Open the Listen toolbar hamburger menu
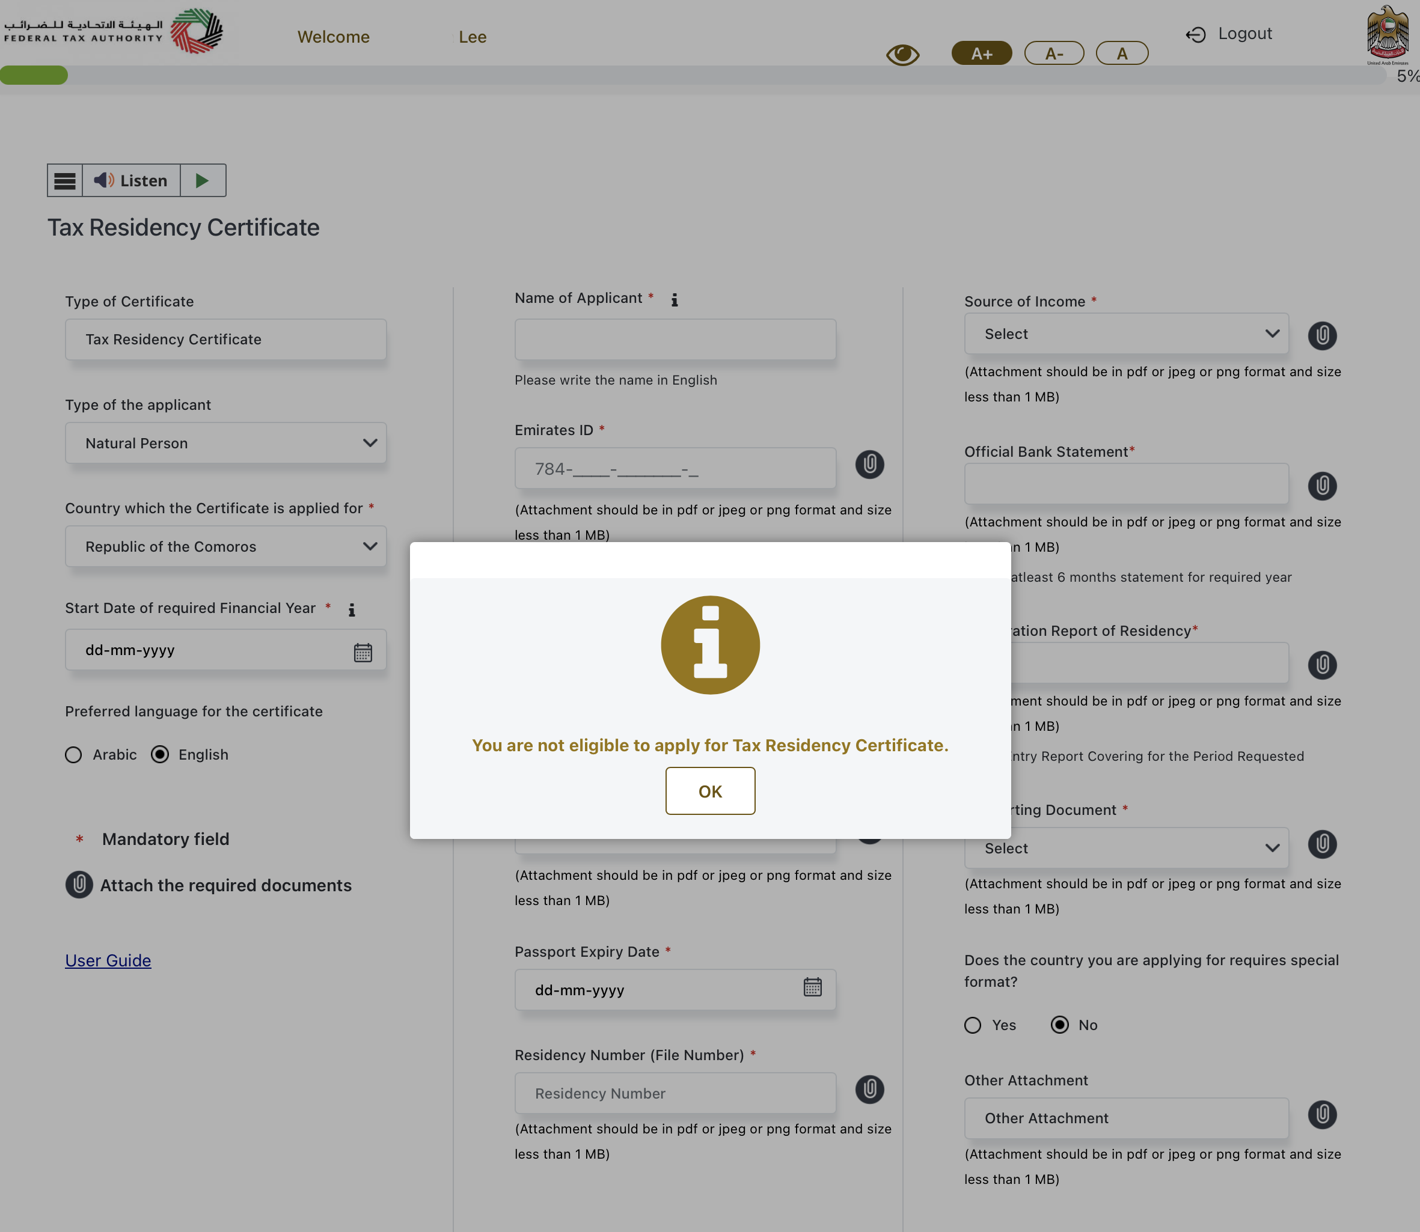Image resolution: width=1420 pixels, height=1232 pixels. pyautogui.click(x=65, y=181)
